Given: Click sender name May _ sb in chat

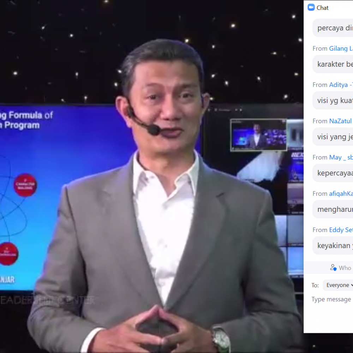Looking at the screenshot, I should pyautogui.click(x=340, y=157).
